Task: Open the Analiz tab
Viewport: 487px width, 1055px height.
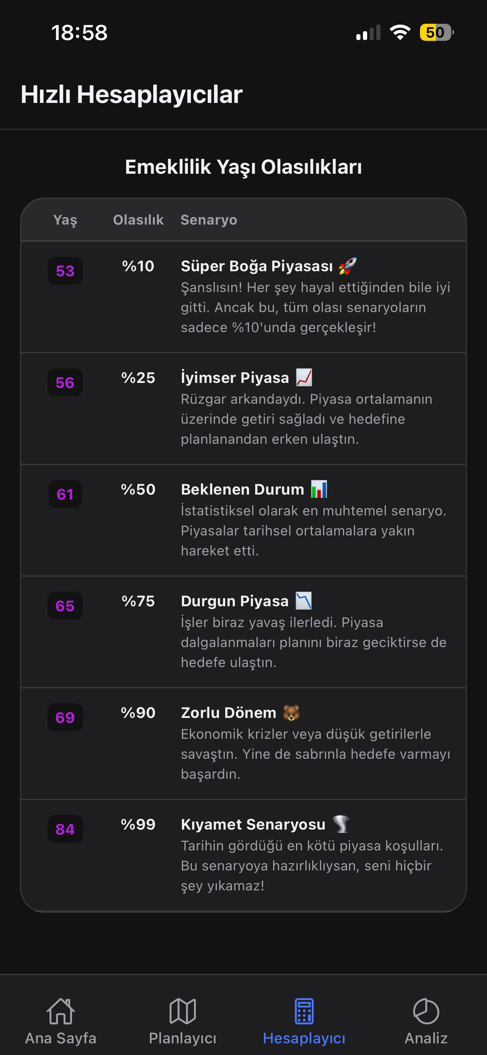Action: tap(426, 1021)
